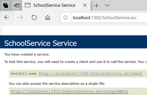Show site information for localhost
Screen dimensions: 147x95
(65, 18)
